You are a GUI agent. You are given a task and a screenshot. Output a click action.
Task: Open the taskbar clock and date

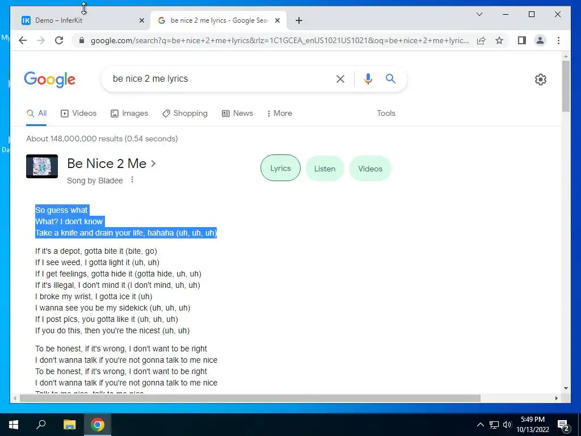pyautogui.click(x=533, y=425)
